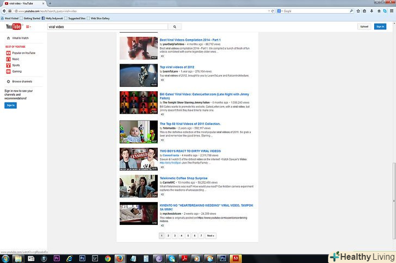The height and width of the screenshot is (263, 396).
Task: Open Telekinetic Coffee Shop Surprise title
Action: pos(184,178)
